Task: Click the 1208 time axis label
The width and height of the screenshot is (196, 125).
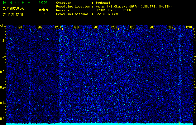Action: (151, 27)
